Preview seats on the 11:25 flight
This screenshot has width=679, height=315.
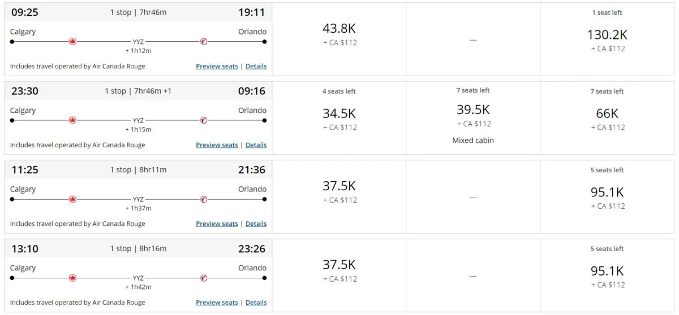pos(217,224)
